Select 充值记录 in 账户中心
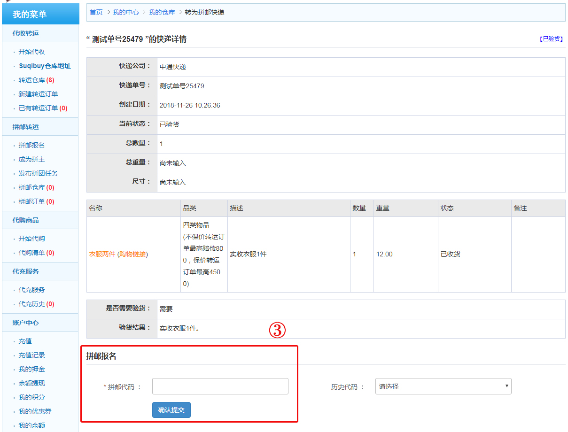The width and height of the screenshot is (568, 432). pos(32,355)
